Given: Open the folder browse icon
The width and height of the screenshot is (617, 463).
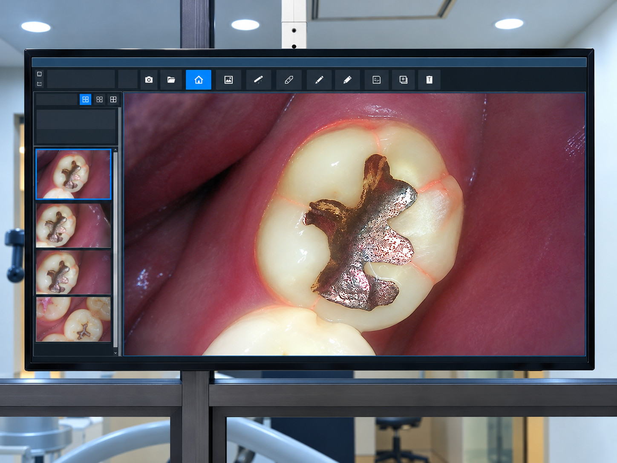Looking at the screenshot, I should click(171, 80).
